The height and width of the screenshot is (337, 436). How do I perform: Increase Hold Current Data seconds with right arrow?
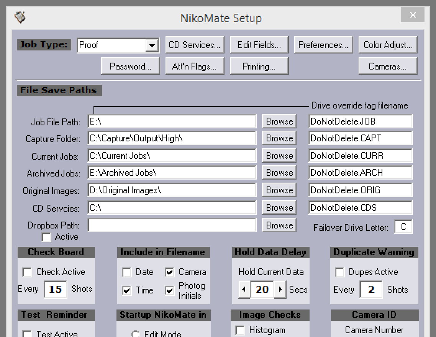pyautogui.click(x=280, y=289)
